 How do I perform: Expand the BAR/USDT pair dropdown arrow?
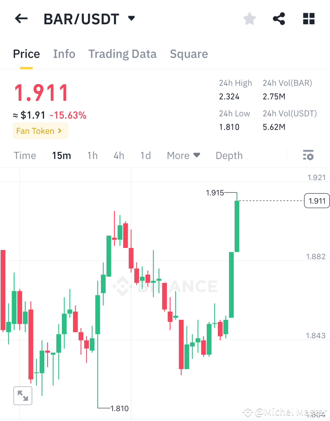(x=131, y=18)
